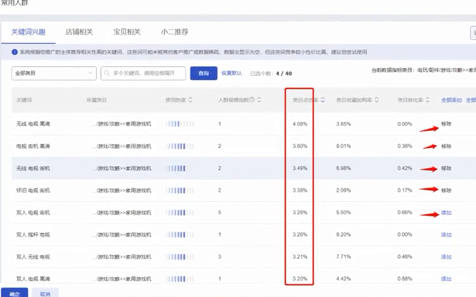
Task: Click the heat bar of 无线 电视 高清 row
Action: [180, 124]
